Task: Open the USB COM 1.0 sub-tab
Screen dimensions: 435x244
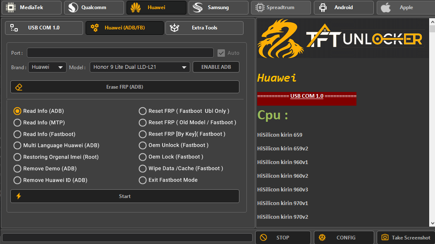Action: pos(44,28)
